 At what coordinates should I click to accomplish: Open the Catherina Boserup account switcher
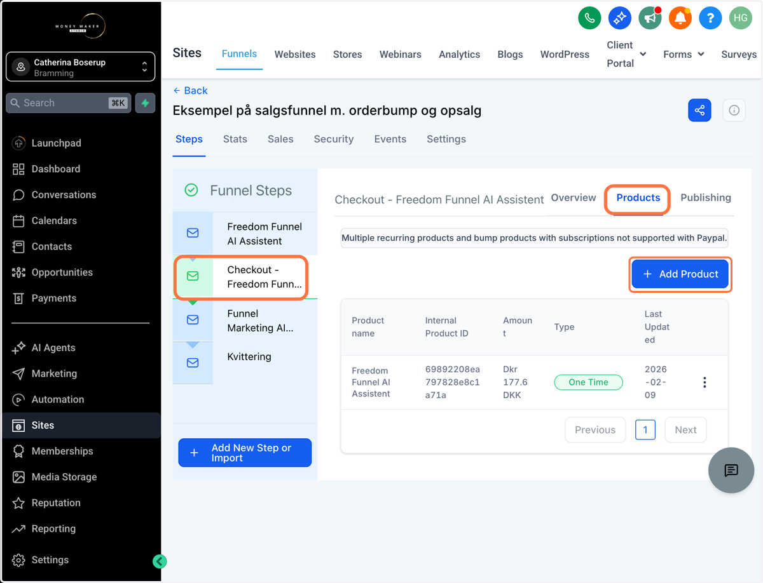(80, 67)
